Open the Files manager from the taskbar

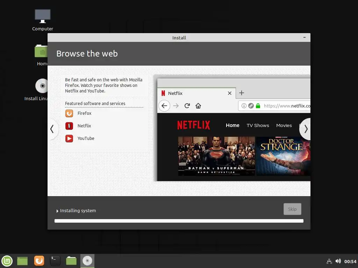coord(71,261)
